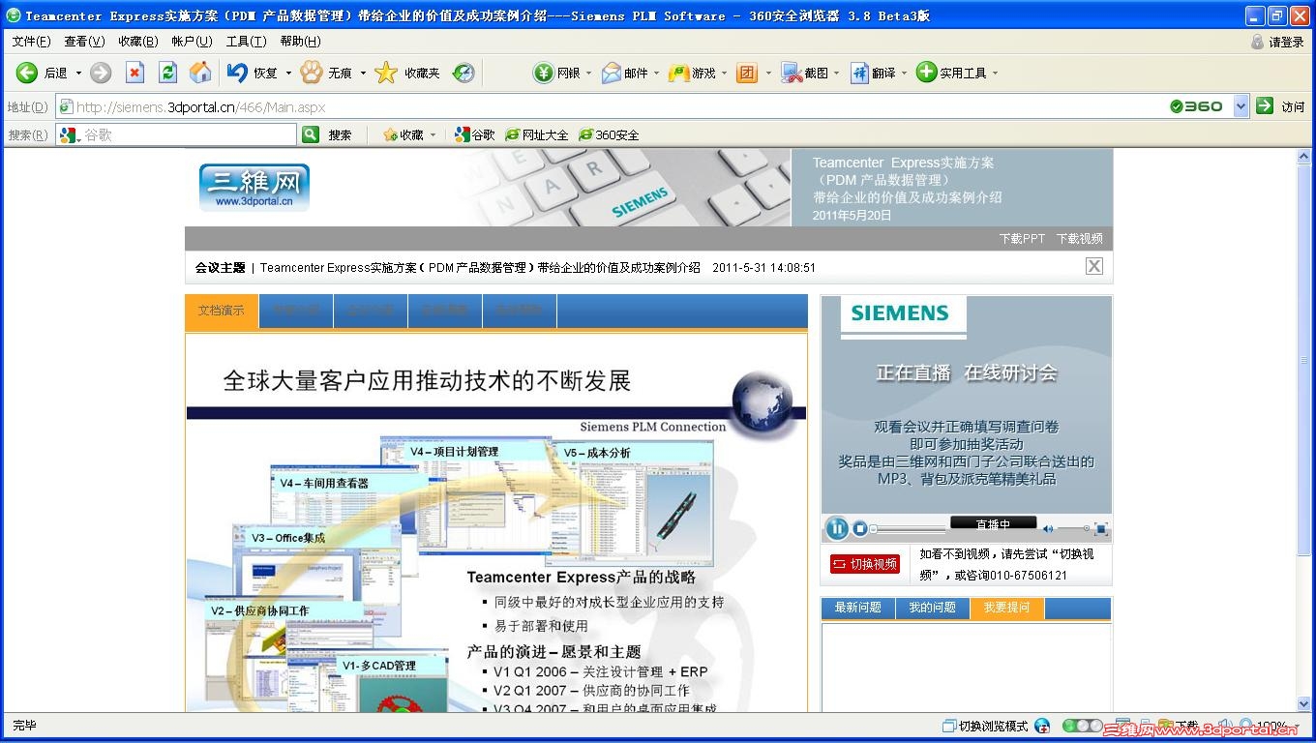This screenshot has width=1316, height=743.
Task: Open the 邮件 mail envelope icon
Action: pyautogui.click(x=611, y=73)
